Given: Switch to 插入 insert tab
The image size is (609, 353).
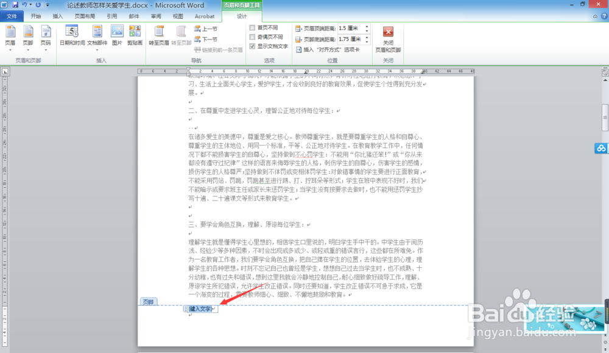Looking at the screenshot, I should point(57,16).
